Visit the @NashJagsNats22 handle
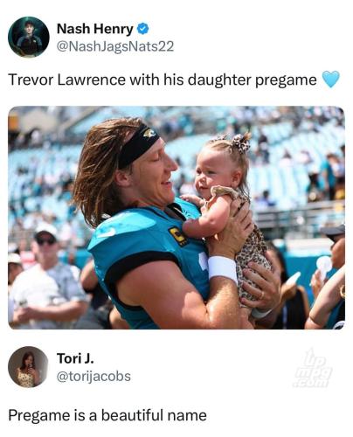 115,46
